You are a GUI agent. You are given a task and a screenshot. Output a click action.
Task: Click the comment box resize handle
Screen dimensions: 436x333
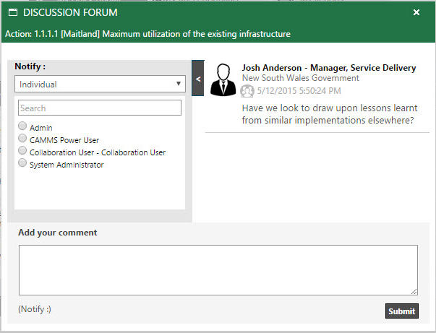click(x=414, y=291)
